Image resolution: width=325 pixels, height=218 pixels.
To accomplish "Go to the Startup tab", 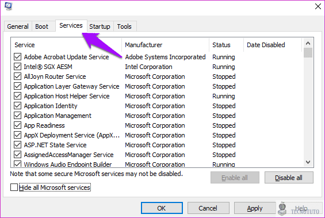I will (100, 26).
